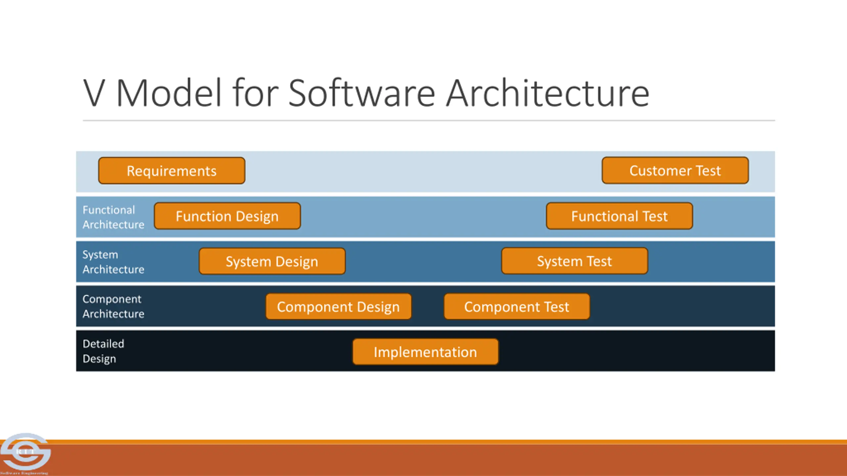This screenshot has height=476, width=847.
Task: Click the Component Architecture row label
Action: (113, 306)
